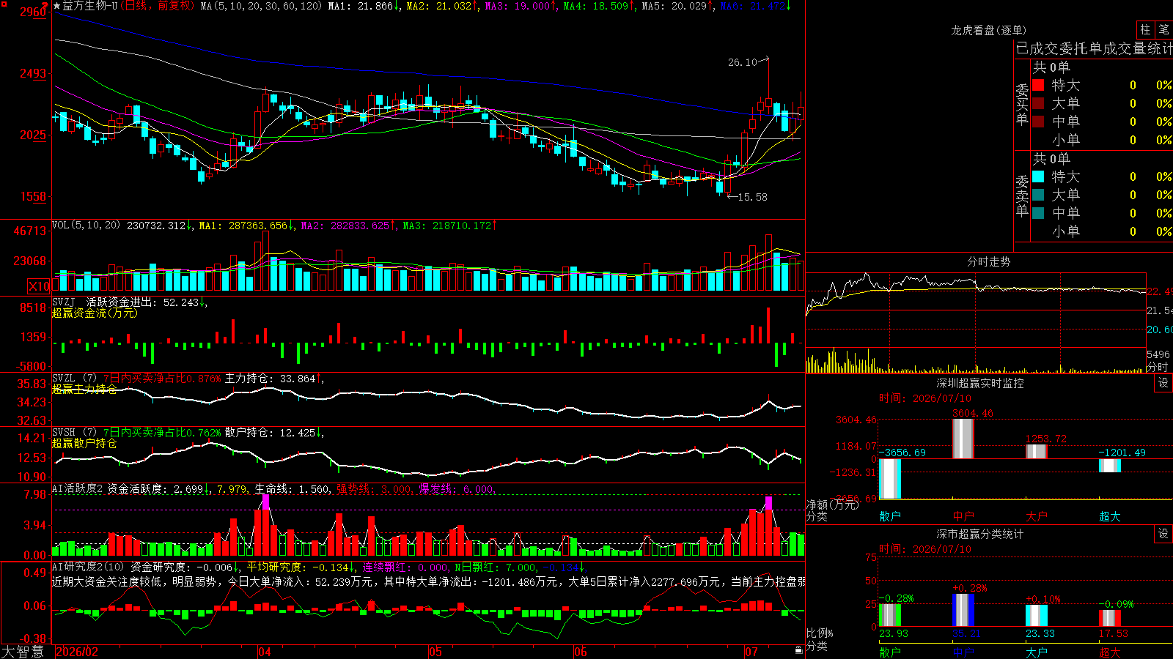
Task: Select the AI活跃度2 indicator label
Action: click(x=78, y=488)
